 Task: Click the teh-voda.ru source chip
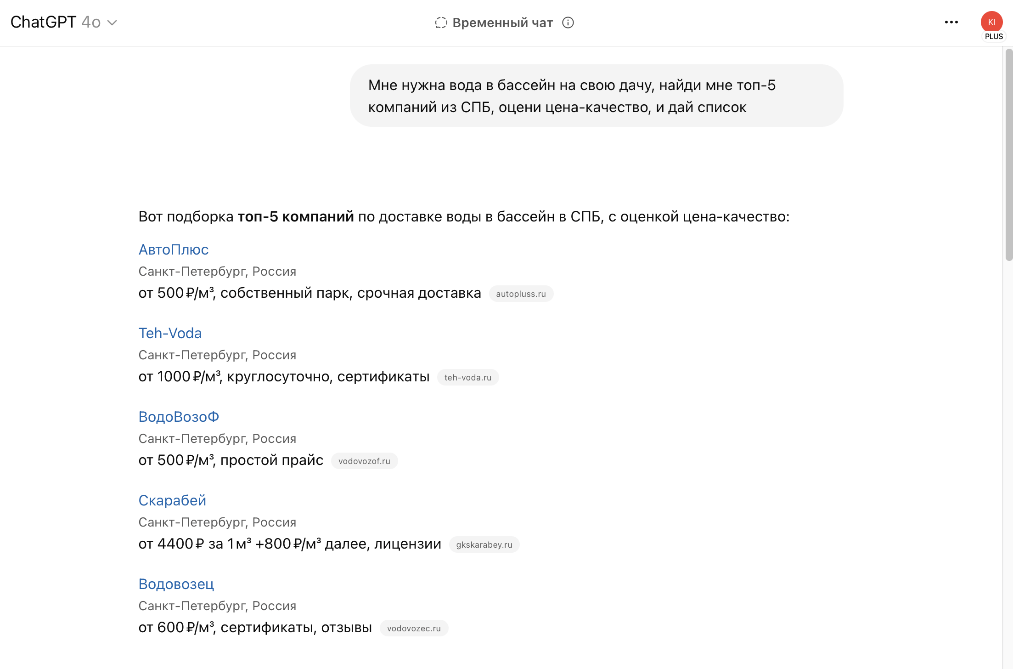pyautogui.click(x=467, y=378)
